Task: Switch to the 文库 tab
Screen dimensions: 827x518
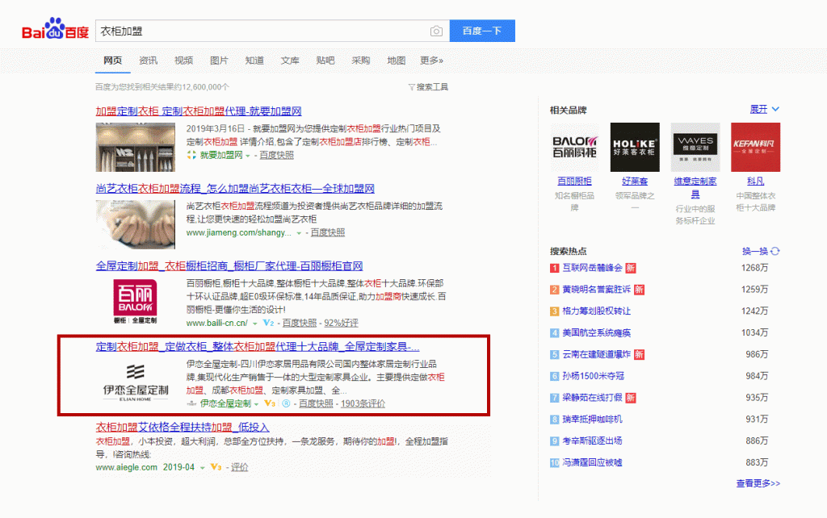Action: click(290, 61)
